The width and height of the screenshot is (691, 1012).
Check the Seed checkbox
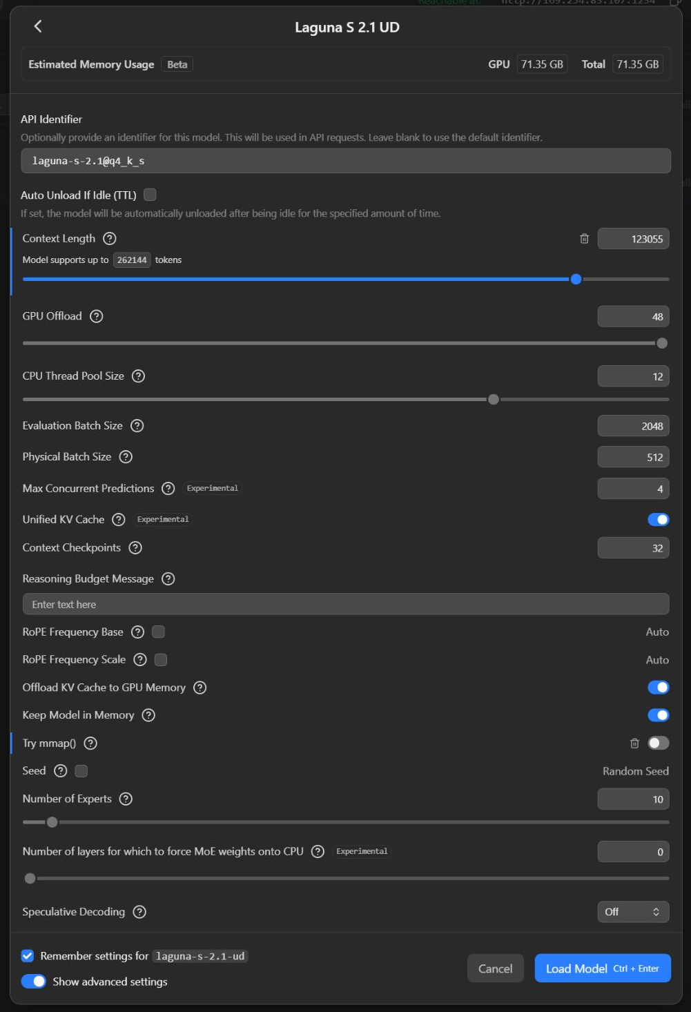click(81, 771)
